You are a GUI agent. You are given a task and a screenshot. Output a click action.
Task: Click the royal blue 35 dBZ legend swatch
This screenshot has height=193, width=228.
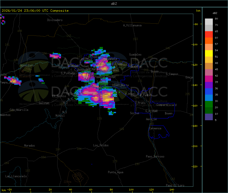(209, 91)
